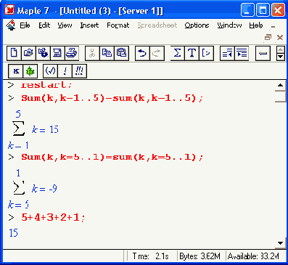The width and height of the screenshot is (288, 265).
Task: Insert text with the T toolbar icon
Action: click(x=192, y=53)
